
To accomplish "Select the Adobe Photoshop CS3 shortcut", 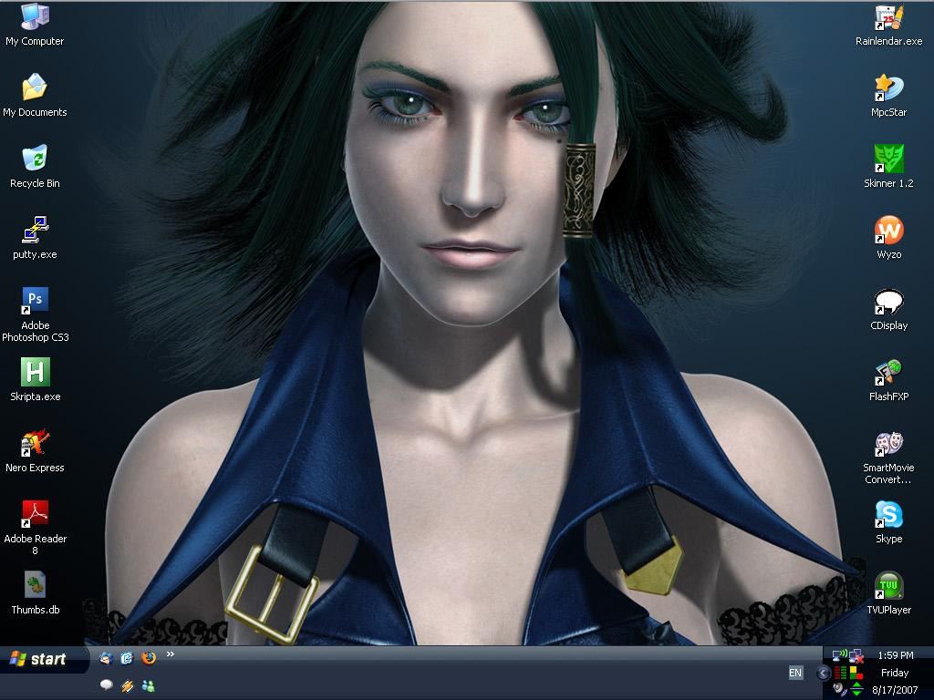I will coord(35,314).
